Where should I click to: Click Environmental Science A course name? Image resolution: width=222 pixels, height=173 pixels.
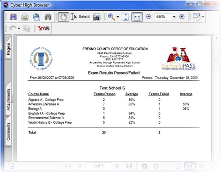[46, 118]
